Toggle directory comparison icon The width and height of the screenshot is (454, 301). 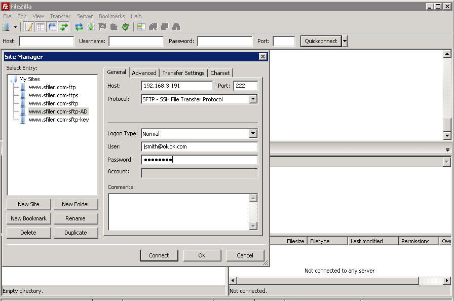pos(153,27)
